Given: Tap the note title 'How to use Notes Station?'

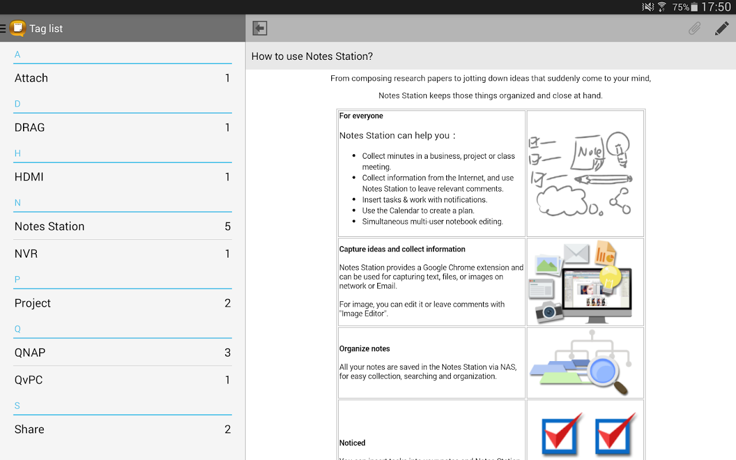Looking at the screenshot, I should click(x=312, y=56).
